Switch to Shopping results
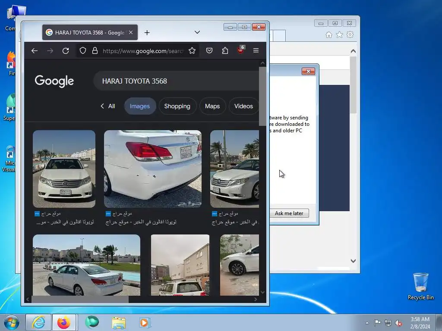Viewport: 442px width, 331px height. [177, 106]
